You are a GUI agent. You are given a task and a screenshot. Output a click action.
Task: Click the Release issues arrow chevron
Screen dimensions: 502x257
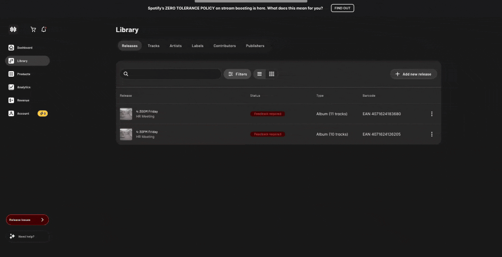(42, 219)
